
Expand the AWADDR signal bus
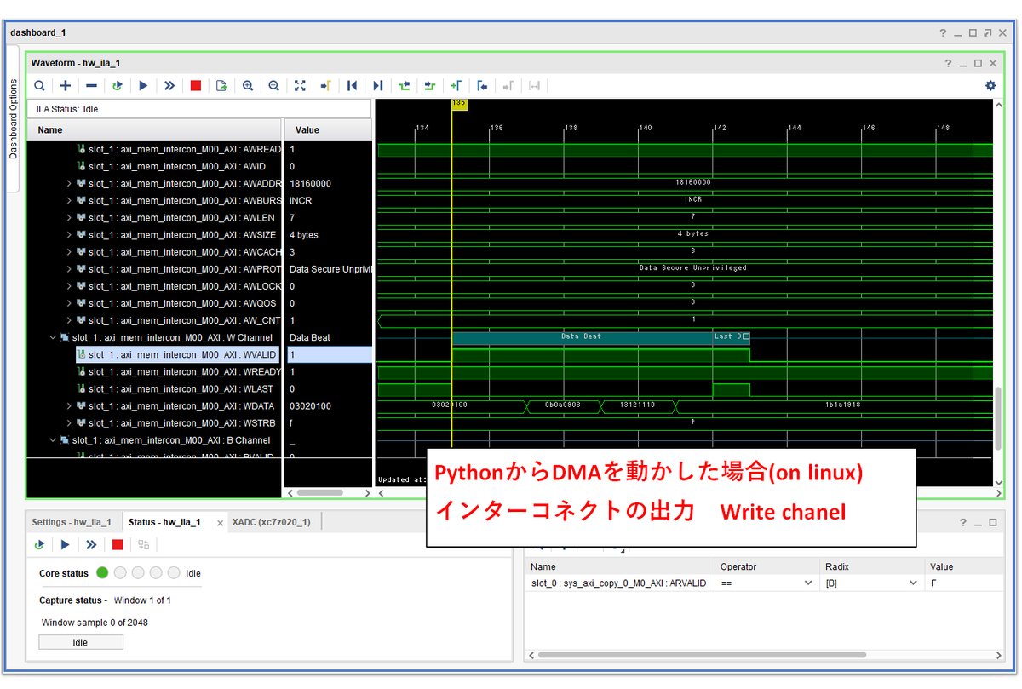tap(69, 183)
